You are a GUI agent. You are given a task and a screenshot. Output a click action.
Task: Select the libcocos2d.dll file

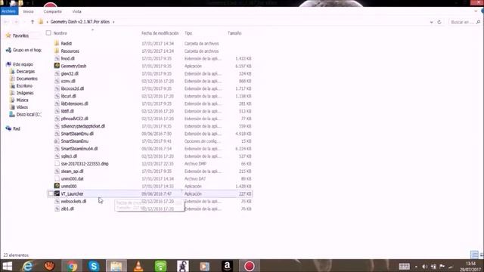73,88
